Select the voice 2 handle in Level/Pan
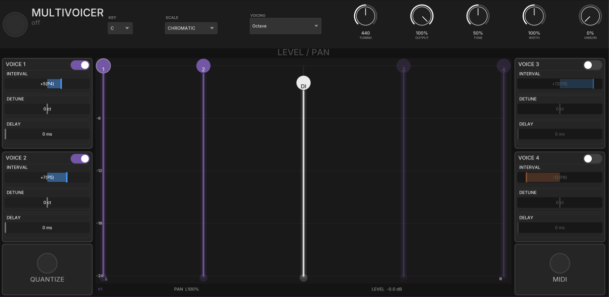Screen dimensions: 609x297 coord(204,67)
